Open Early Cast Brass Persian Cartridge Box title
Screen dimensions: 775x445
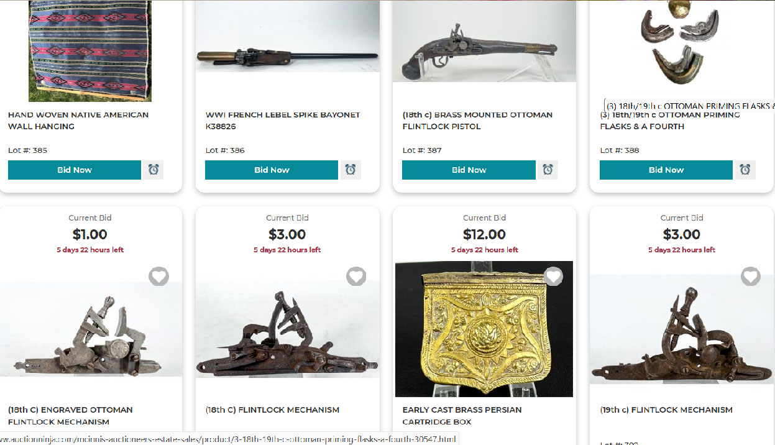point(462,416)
